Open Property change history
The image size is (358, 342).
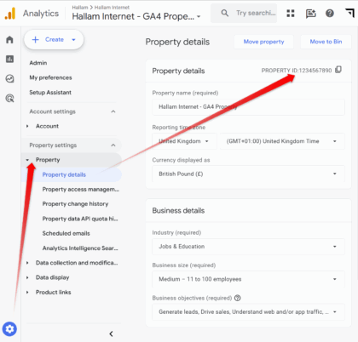(75, 204)
